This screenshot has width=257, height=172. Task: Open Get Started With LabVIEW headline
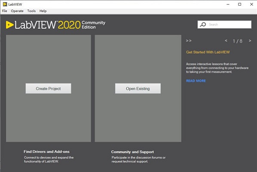pyautogui.click(x=208, y=52)
